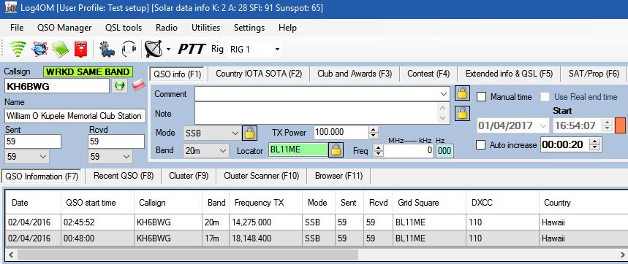Open the QSL tools menu
This screenshot has width=628, height=264.
pyautogui.click(x=124, y=28)
